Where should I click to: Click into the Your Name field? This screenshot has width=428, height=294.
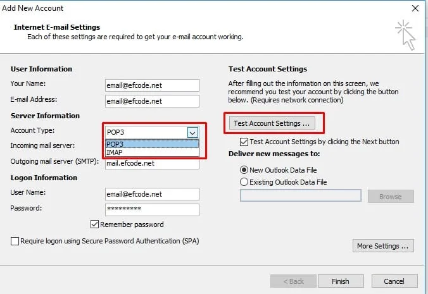tap(152, 85)
